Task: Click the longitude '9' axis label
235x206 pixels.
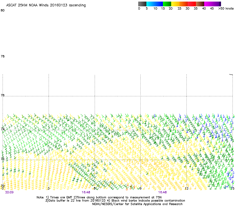Action: click(x=140, y=189)
